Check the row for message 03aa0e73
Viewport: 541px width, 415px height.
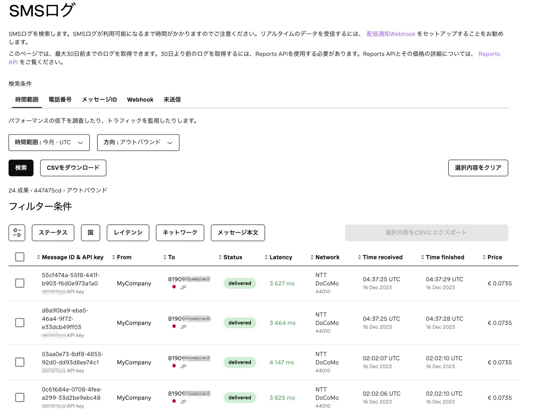click(x=20, y=362)
